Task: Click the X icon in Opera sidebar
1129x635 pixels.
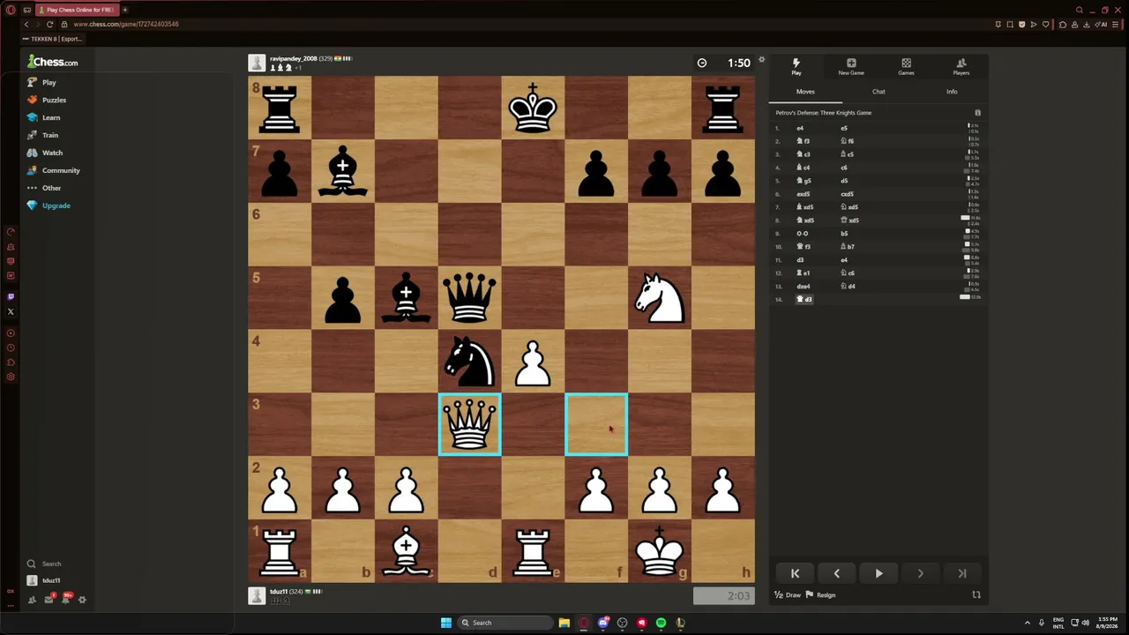Action: click(11, 311)
